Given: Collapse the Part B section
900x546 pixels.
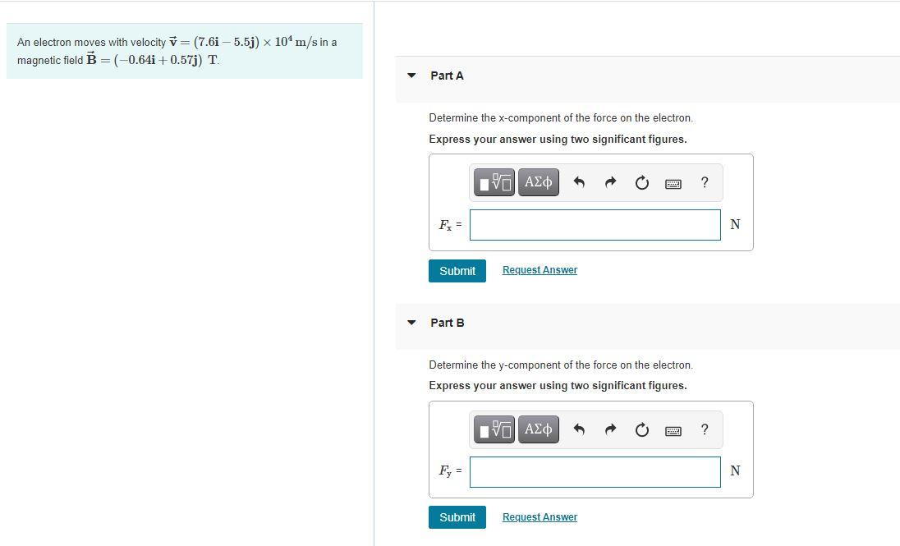Looking at the screenshot, I should pyautogui.click(x=411, y=323).
